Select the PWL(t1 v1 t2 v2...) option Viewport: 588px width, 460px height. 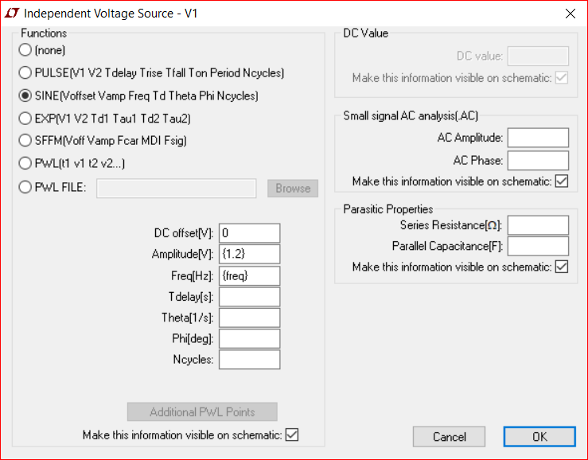[25, 163]
